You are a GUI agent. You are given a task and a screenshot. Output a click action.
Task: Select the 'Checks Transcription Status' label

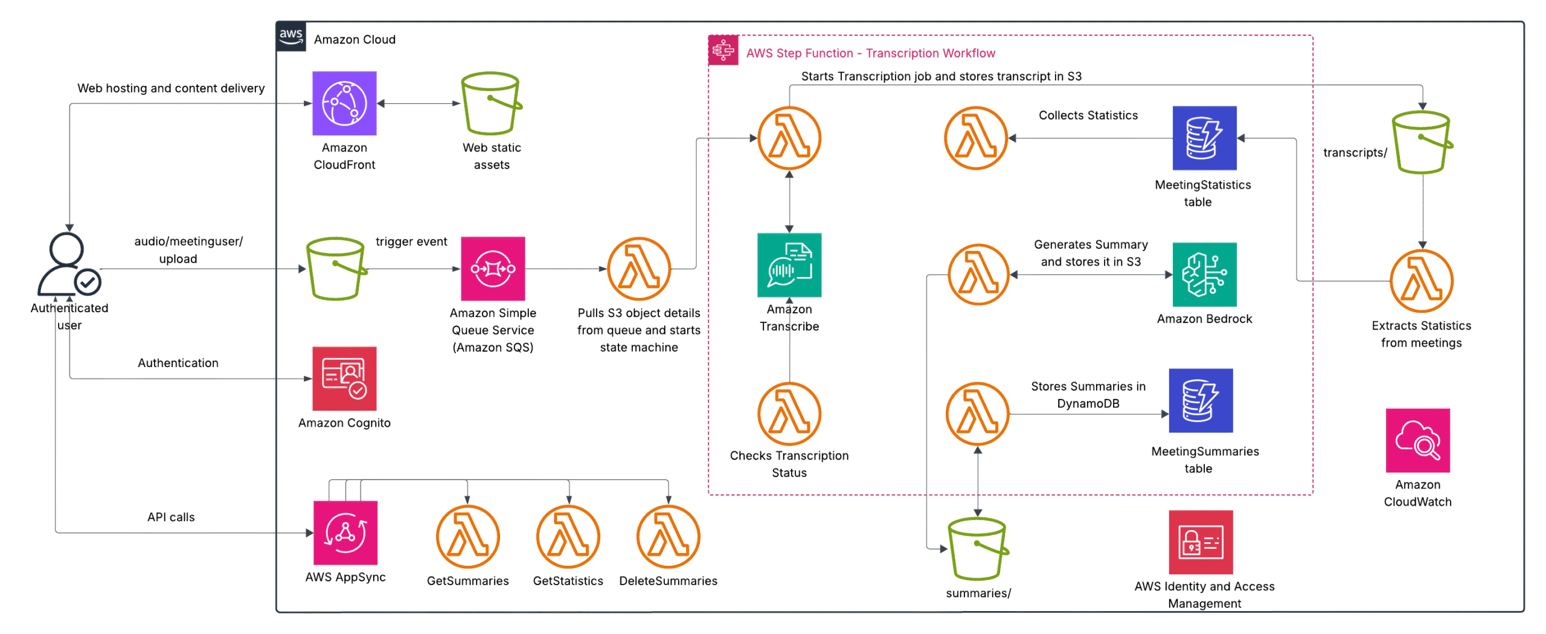click(789, 464)
